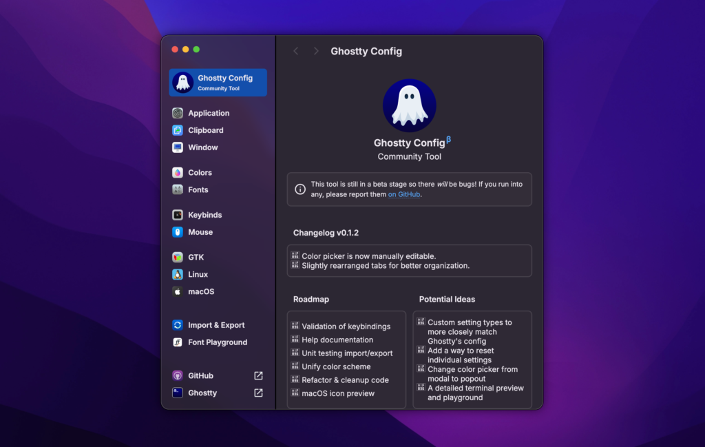
Task: Open Colors settings via its icon
Action: 178,173
